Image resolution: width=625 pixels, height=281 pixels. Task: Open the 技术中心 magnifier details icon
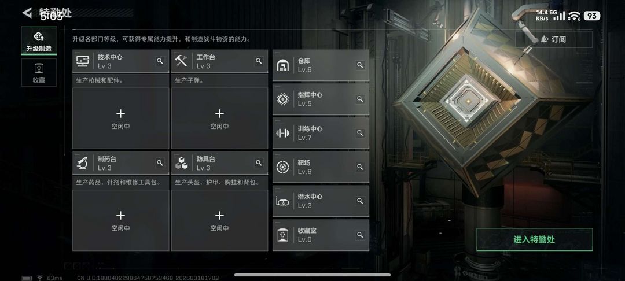(160, 61)
